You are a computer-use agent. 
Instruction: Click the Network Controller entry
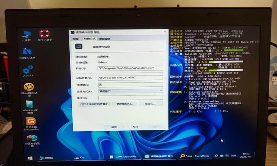[x=203, y=92]
